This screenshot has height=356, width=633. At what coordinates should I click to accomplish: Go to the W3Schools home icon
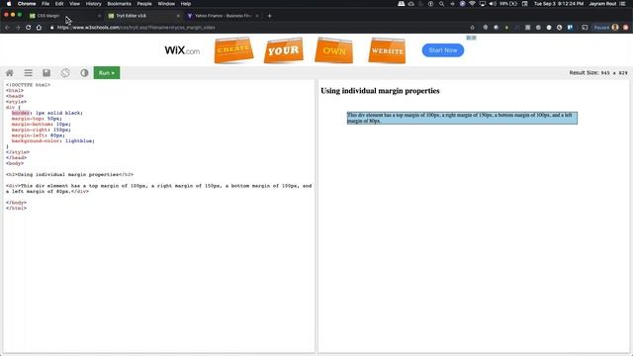point(10,73)
